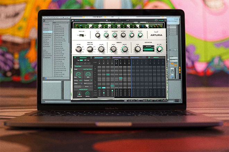This screenshot has height=152, width=229.
Task: Click the Arturia logo
Action: click(156, 34)
